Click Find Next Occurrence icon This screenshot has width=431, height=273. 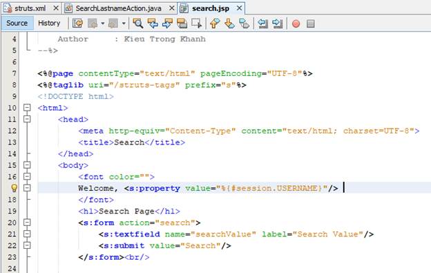point(167,23)
